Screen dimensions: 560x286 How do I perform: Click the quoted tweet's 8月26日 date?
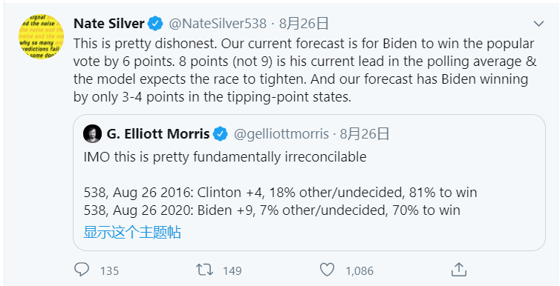tap(364, 134)
